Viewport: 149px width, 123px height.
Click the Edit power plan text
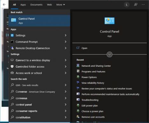pyautogui.click(x=89, y=106)
